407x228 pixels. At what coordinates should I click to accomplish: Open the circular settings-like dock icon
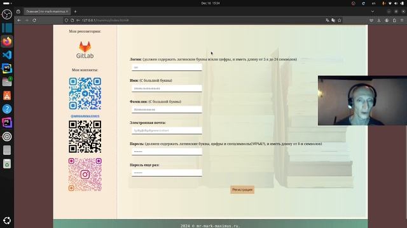7,137
